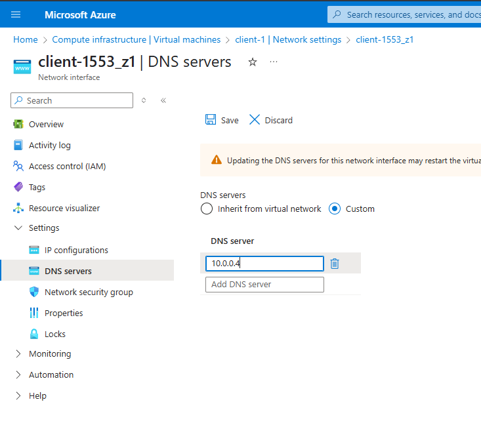Click the Resource visualizer icon
This screenshot has width=481, height=421.
point(18,208)
